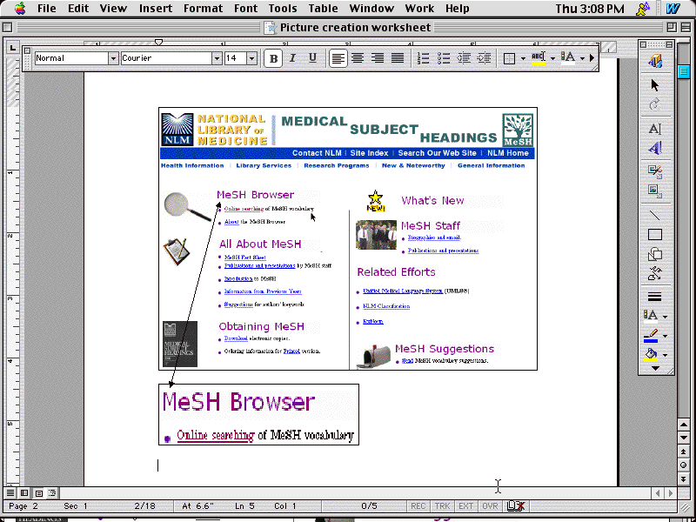Screen dimensions: 696x522
Task: Set paragraph alignment to Align Left
Action: coord(338,58)
